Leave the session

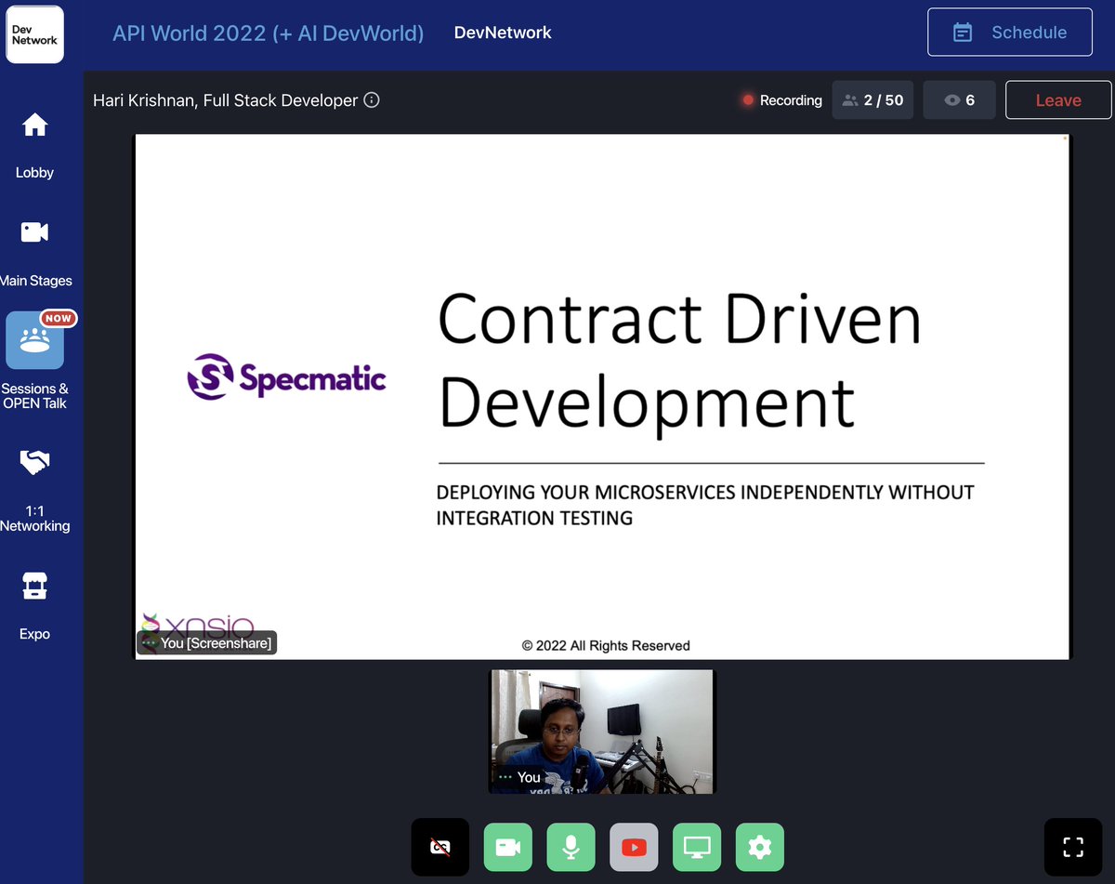click(1058, 100)
